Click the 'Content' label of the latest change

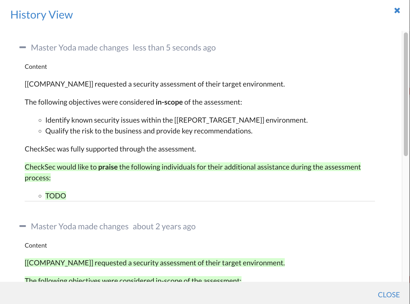[x=36, y=67]
